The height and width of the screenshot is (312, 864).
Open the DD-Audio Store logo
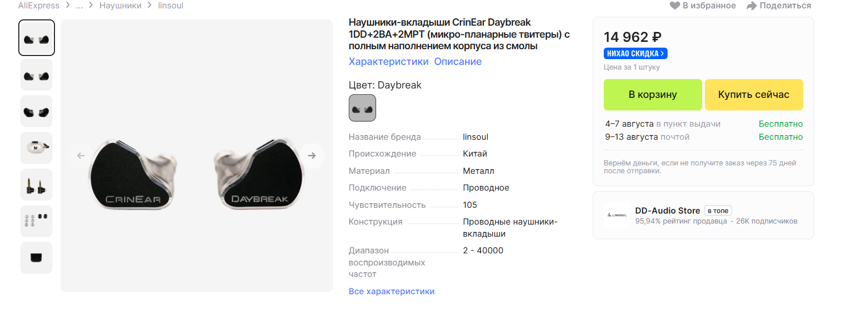(x=617, y=215)
